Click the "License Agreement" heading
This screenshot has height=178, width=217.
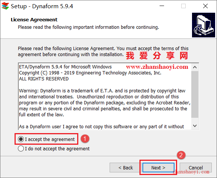[34, 20]
